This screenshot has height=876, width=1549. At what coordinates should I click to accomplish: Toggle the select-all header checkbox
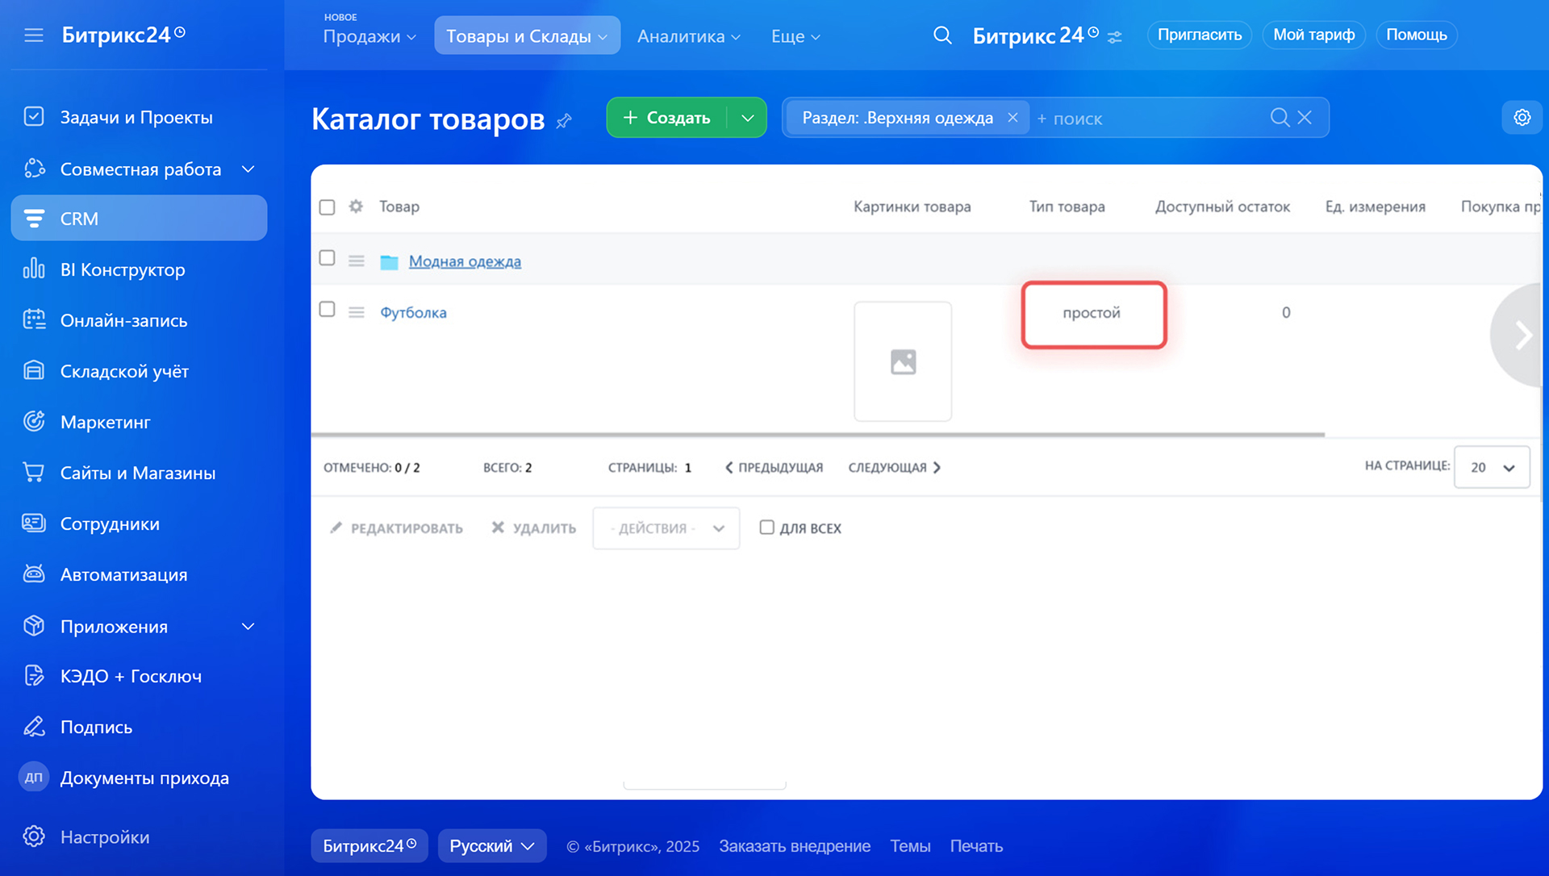(x=327, y=207)
